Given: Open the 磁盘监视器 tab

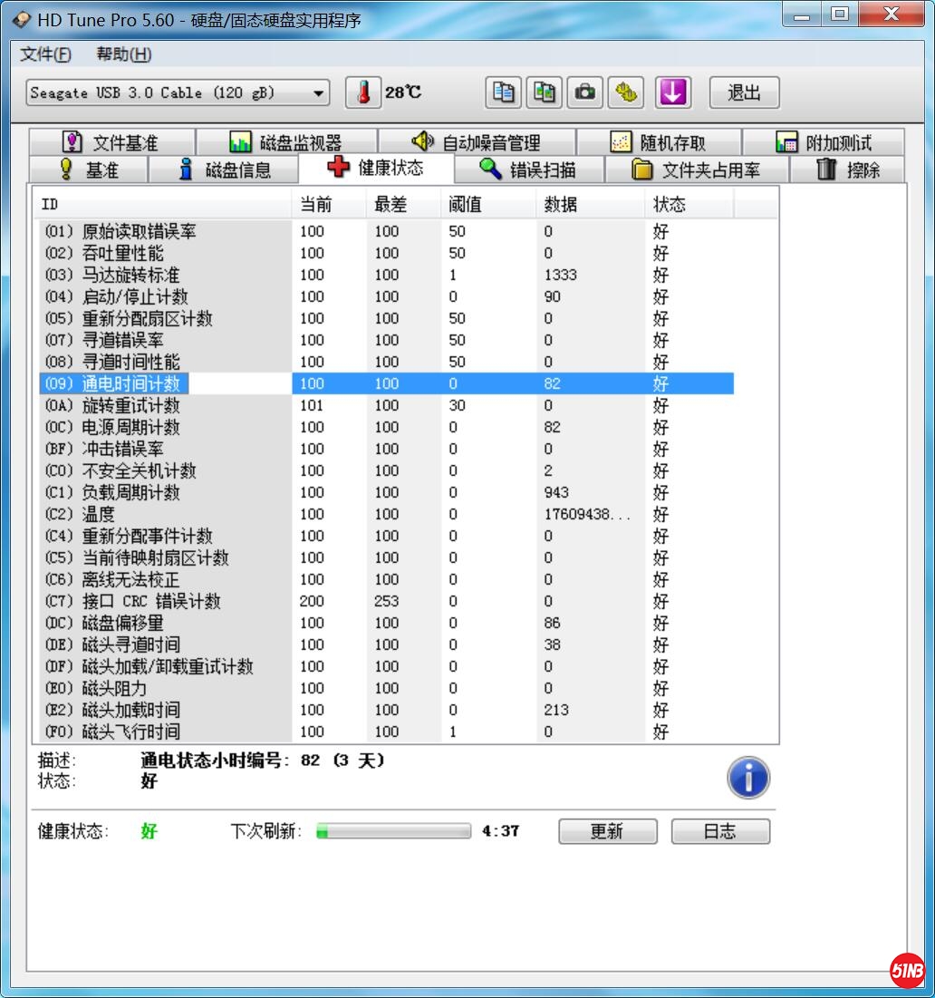Looking at the screenshot, I should pyautogui.click(x=286, y=143).
